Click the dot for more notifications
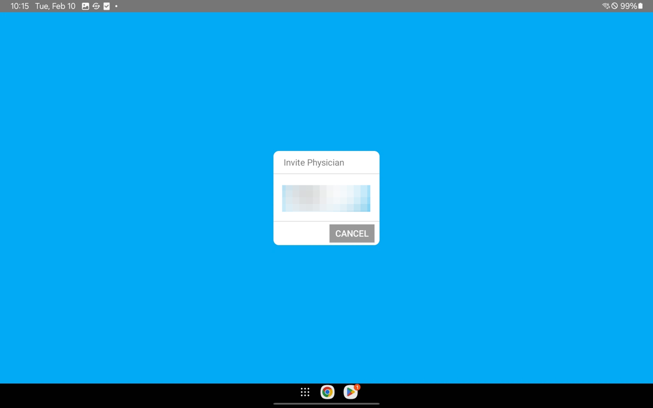The image size is (653, 408). click(x=116, y=6)
